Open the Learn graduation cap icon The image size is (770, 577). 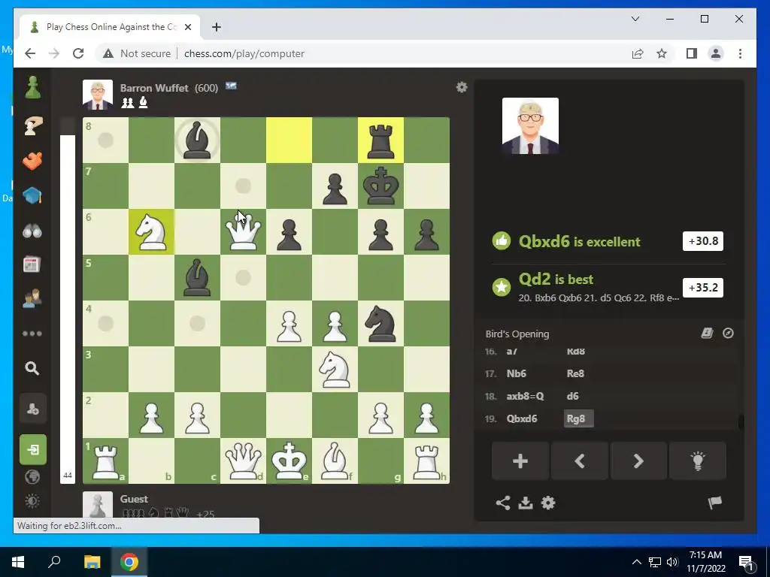32,196
